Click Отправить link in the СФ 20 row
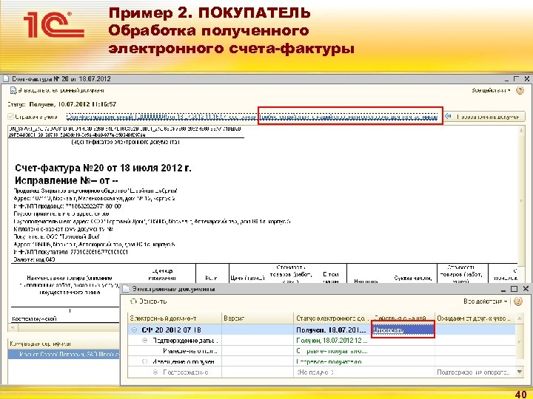Screen dimensions: 533x399 pyautogui.click(x=388, y=330)
